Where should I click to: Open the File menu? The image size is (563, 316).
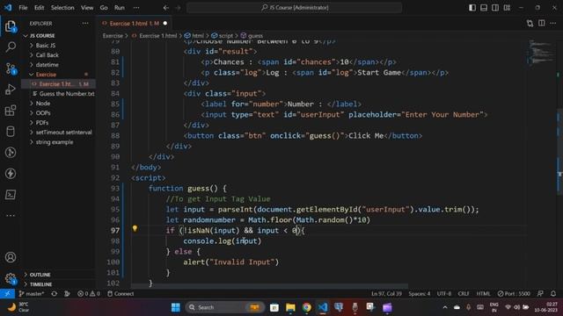click(x=23, y=8)
